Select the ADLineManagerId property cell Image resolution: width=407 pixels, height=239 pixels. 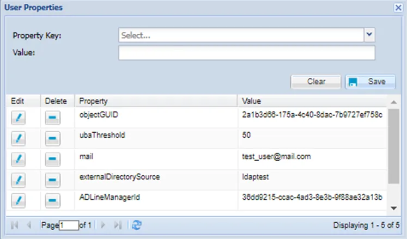coord(156,200)
